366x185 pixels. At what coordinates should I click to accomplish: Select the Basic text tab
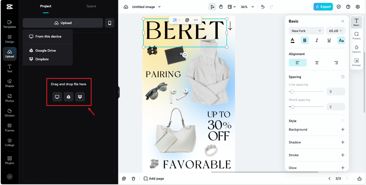(x=356, y=22)
